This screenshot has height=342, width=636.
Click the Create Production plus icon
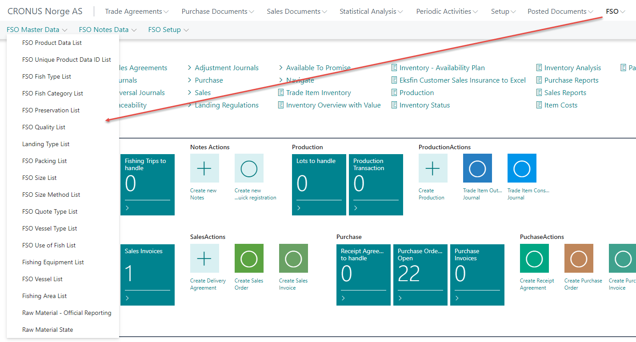[x=433, y=168]
